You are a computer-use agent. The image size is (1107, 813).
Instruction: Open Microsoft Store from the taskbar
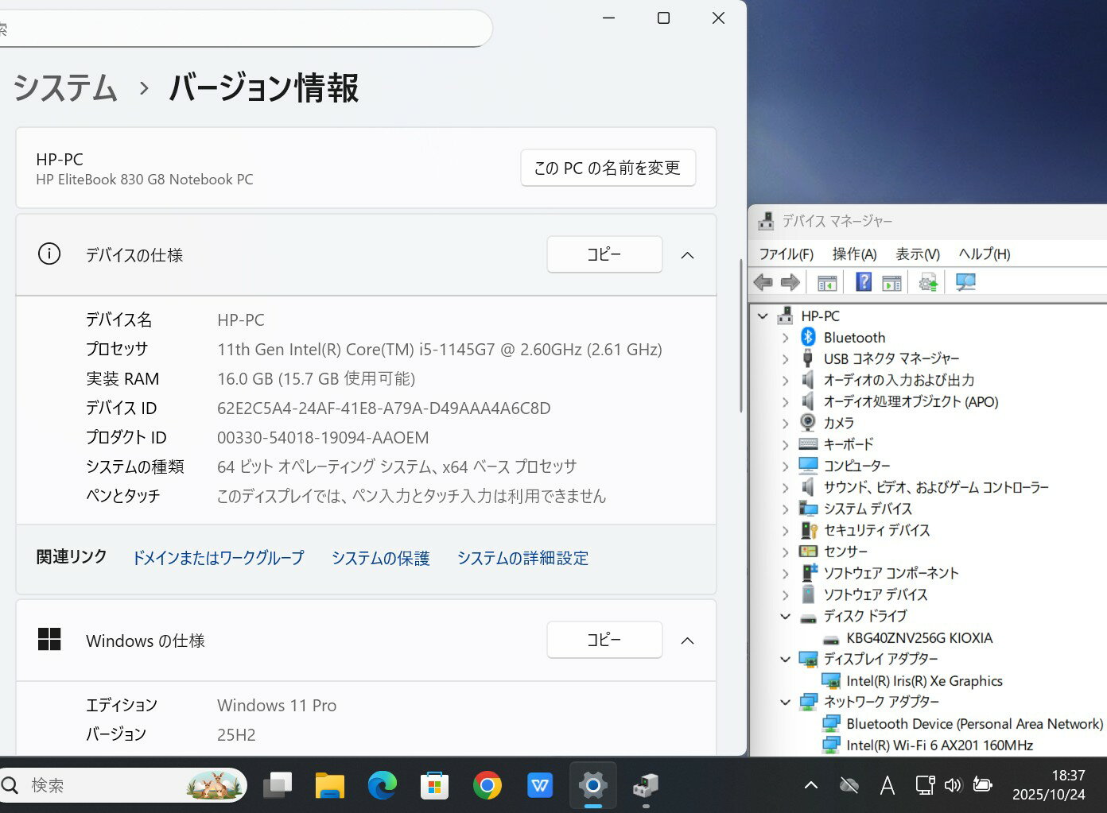tap(434, 786)
